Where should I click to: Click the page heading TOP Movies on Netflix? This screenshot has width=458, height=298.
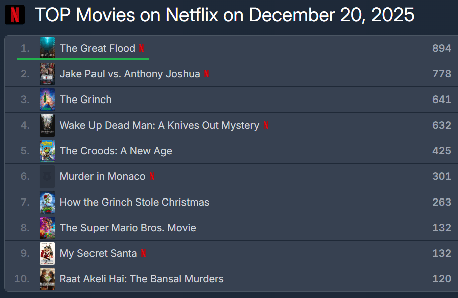click(x=224, y=15)
